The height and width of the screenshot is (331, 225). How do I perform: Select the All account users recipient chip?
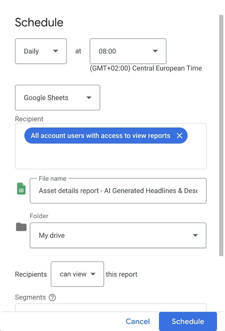(100, 135)
